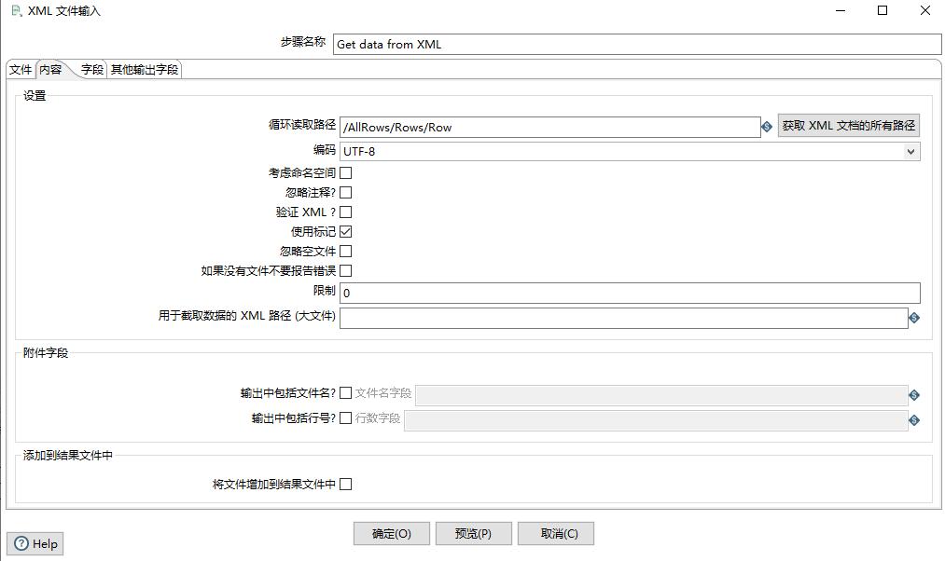Enable 验证 XML validation
The image size is (945, 561).
pyautogui.click(x=345, y=212)
